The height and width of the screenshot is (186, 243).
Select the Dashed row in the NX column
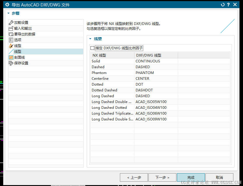tap(113, 67)
